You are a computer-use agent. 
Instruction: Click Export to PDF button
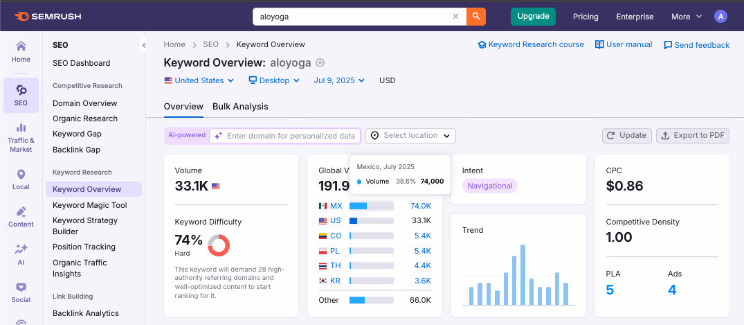[x=693, y=135]
